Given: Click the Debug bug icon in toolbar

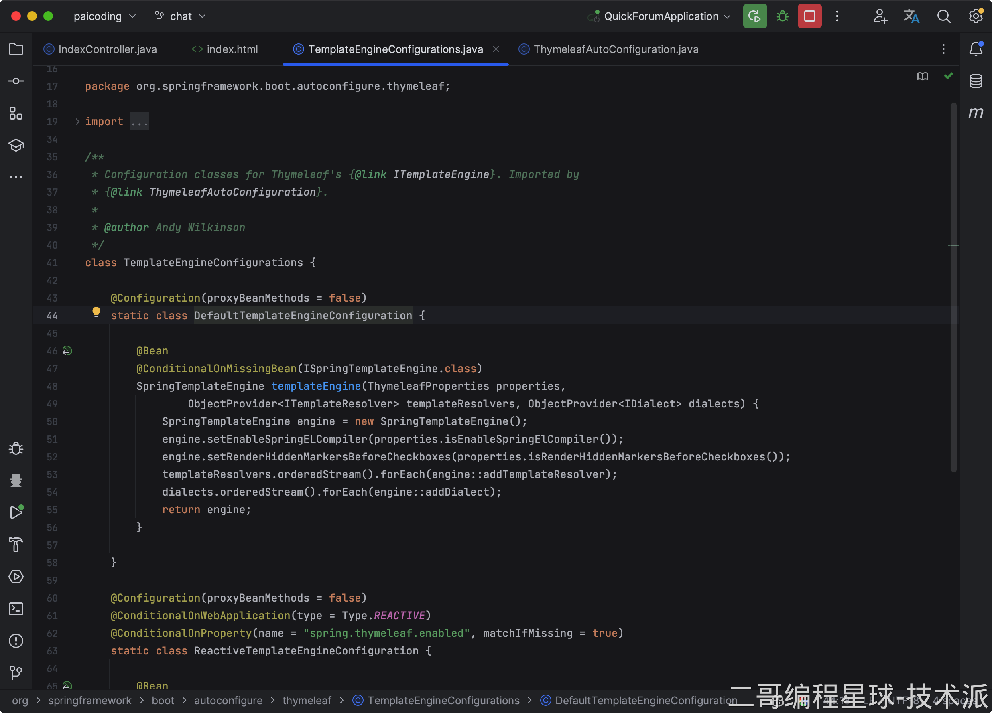Looking at the screenshot, I should (x=783, y=16).
